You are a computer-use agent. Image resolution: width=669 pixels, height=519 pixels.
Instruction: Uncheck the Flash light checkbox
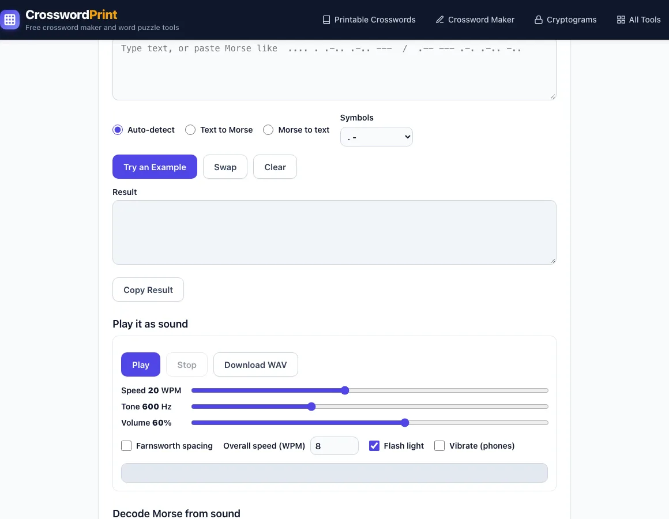(374, 446)
